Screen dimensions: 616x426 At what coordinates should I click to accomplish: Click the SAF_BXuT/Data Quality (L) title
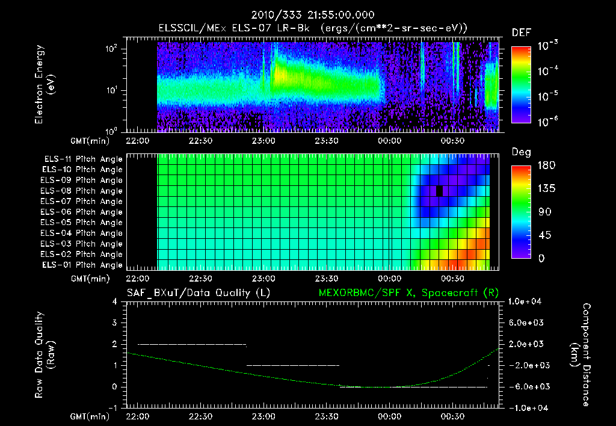click(x=199, y=293)
